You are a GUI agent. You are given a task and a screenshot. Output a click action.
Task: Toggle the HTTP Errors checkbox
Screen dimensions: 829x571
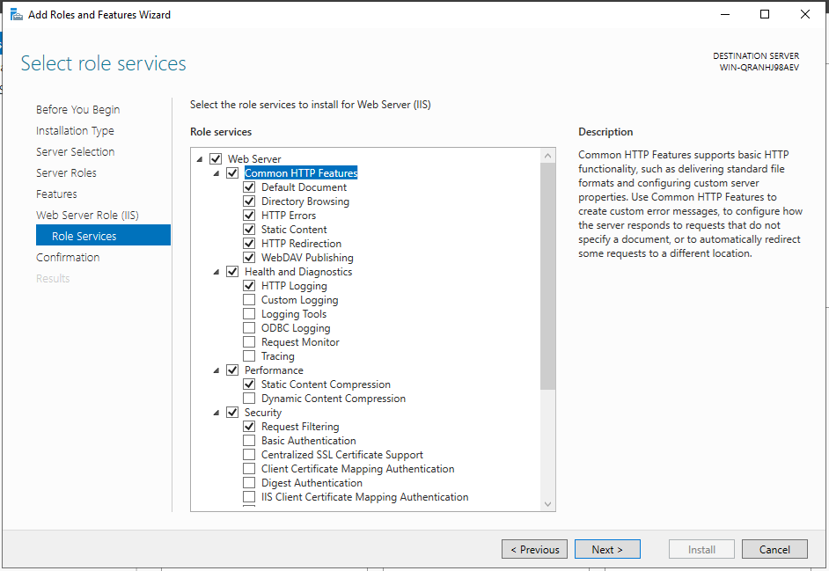coord(249,216)
